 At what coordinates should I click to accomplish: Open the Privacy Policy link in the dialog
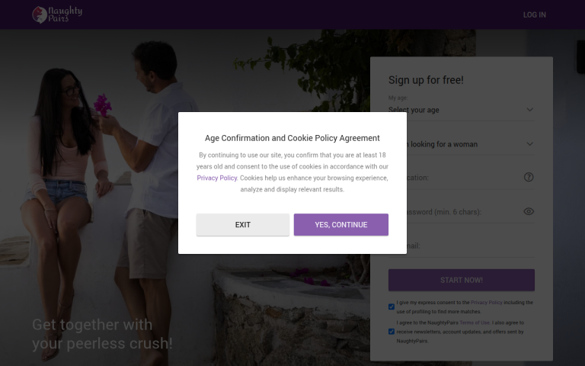point(217,178)
